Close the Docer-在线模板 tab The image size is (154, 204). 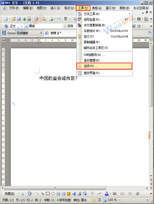[x=41, y=33]
